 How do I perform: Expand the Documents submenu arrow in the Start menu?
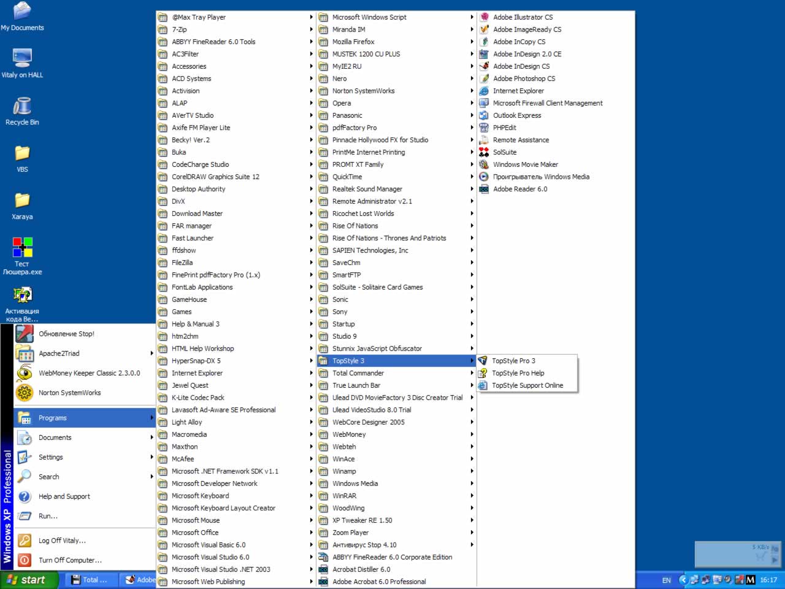coord(151,437)
